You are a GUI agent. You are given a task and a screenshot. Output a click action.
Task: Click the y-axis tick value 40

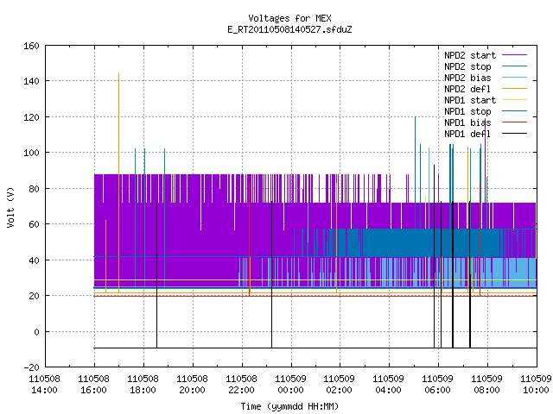[x=34, y=260]
